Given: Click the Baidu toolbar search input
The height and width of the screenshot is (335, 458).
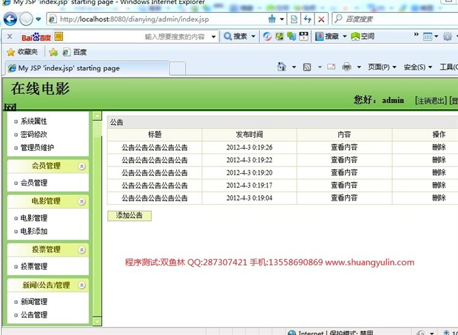Looking at the screenshot, I should click(x=137, y=37).
